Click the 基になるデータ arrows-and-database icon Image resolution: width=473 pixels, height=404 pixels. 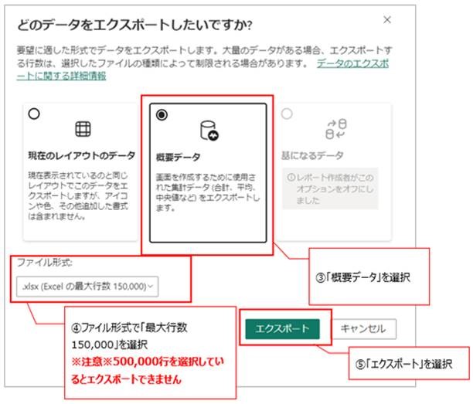click(x=335, y=128)
